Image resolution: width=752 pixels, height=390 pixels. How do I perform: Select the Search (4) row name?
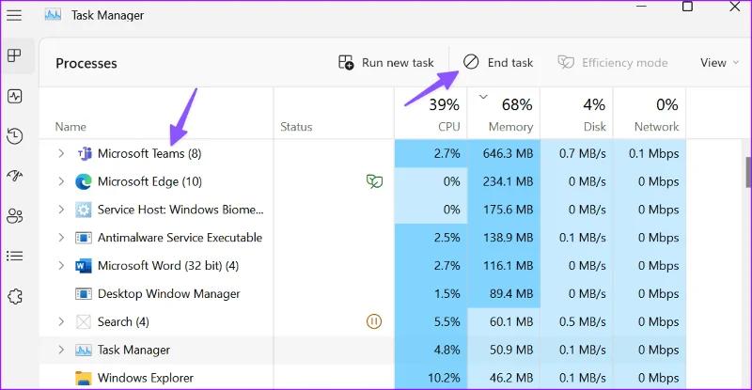click(123, 322)
